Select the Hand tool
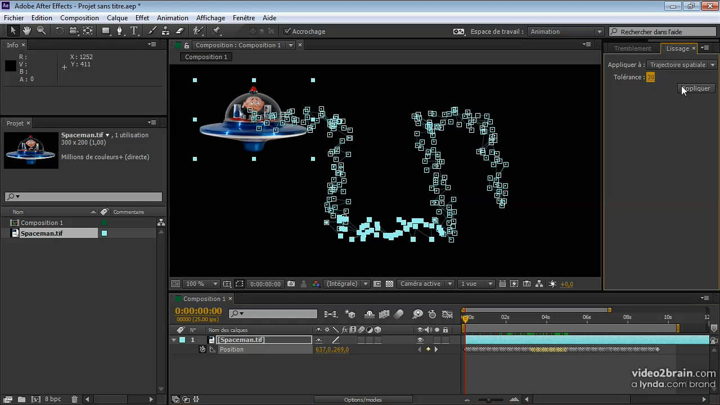Image resolution: width=720 pixels, height=405 pixels. coord(27,31)
